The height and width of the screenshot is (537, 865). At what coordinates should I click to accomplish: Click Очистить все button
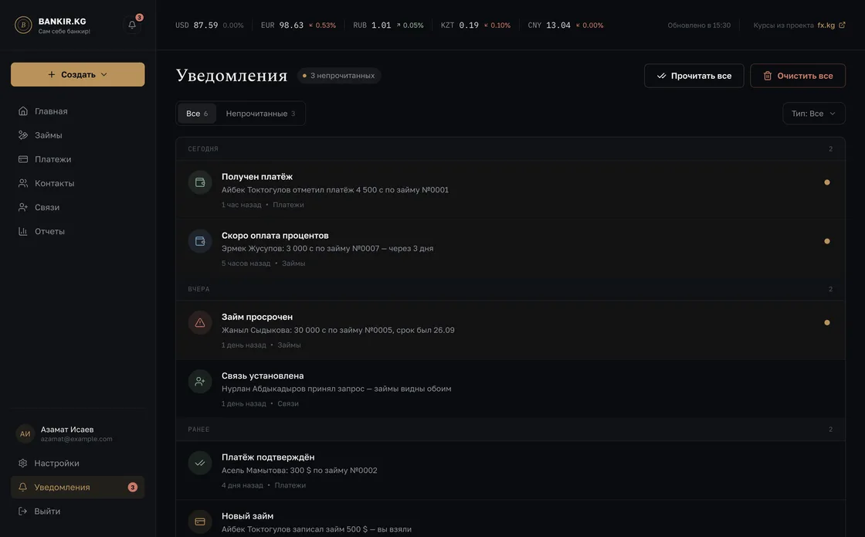point(798,76)
